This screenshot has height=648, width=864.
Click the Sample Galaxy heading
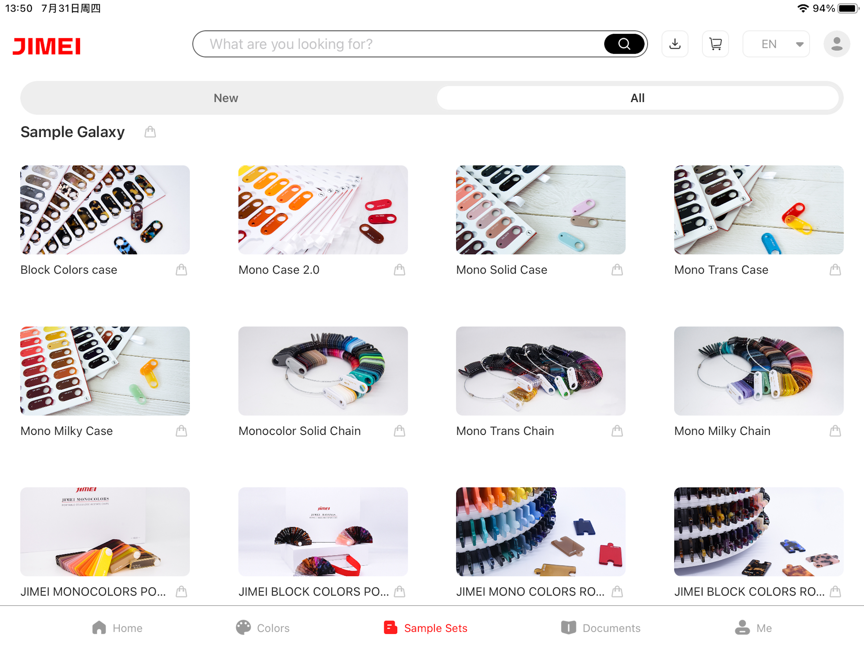(x=73, y=132)
